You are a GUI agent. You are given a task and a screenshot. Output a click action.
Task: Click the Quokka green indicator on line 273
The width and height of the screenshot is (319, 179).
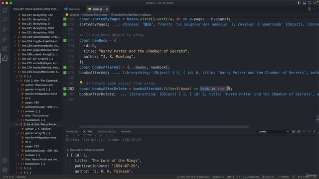pos(65,40)
